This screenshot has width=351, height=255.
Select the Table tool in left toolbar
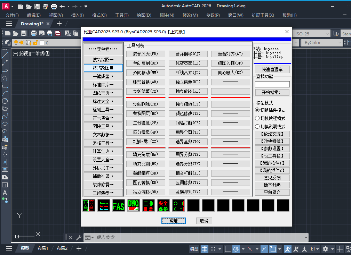[5, 185]
